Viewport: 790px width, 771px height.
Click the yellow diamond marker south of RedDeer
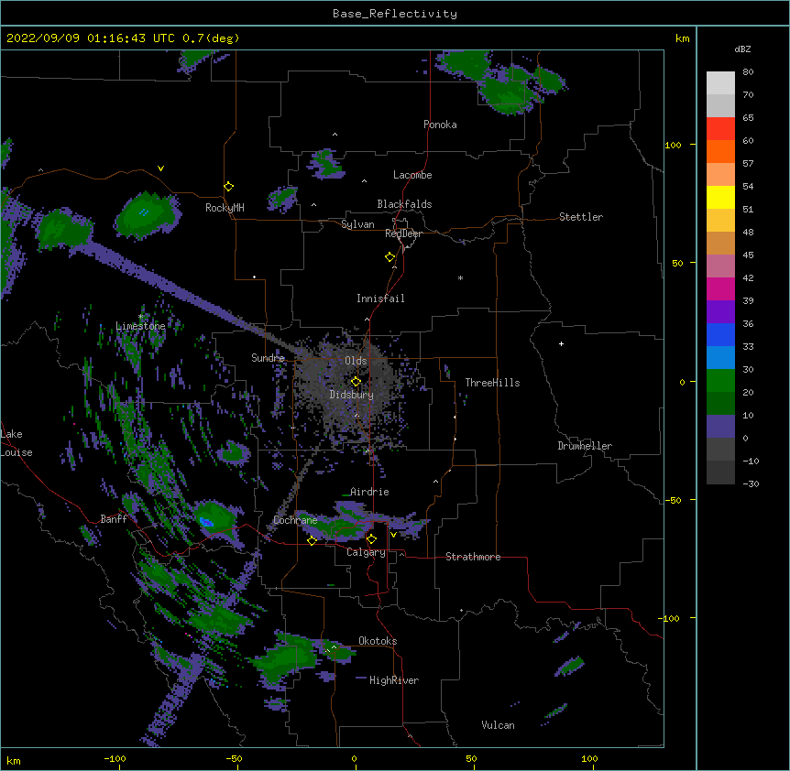390,257
